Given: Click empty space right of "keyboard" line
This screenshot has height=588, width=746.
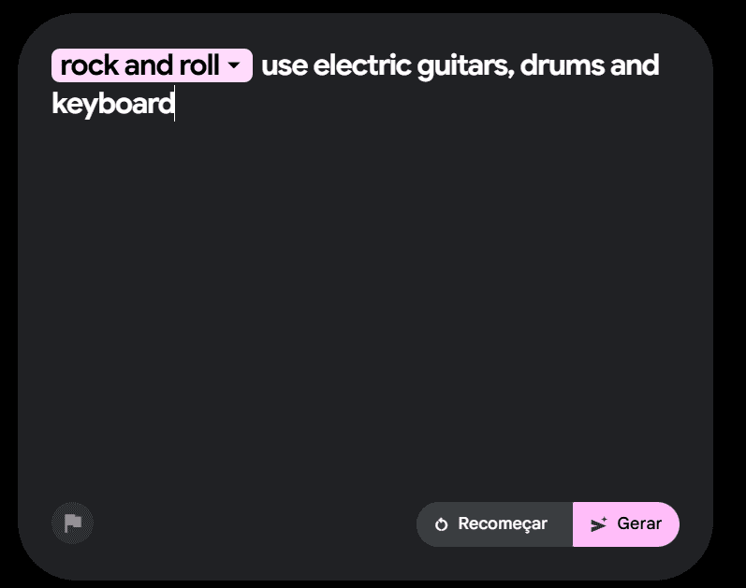Looking at the screenshot, I should point(421,104).
